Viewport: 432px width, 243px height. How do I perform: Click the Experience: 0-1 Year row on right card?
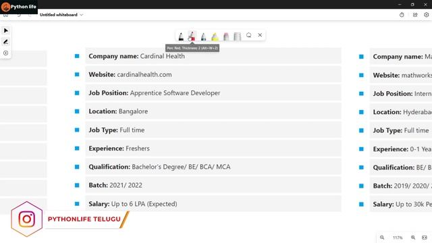401,149
